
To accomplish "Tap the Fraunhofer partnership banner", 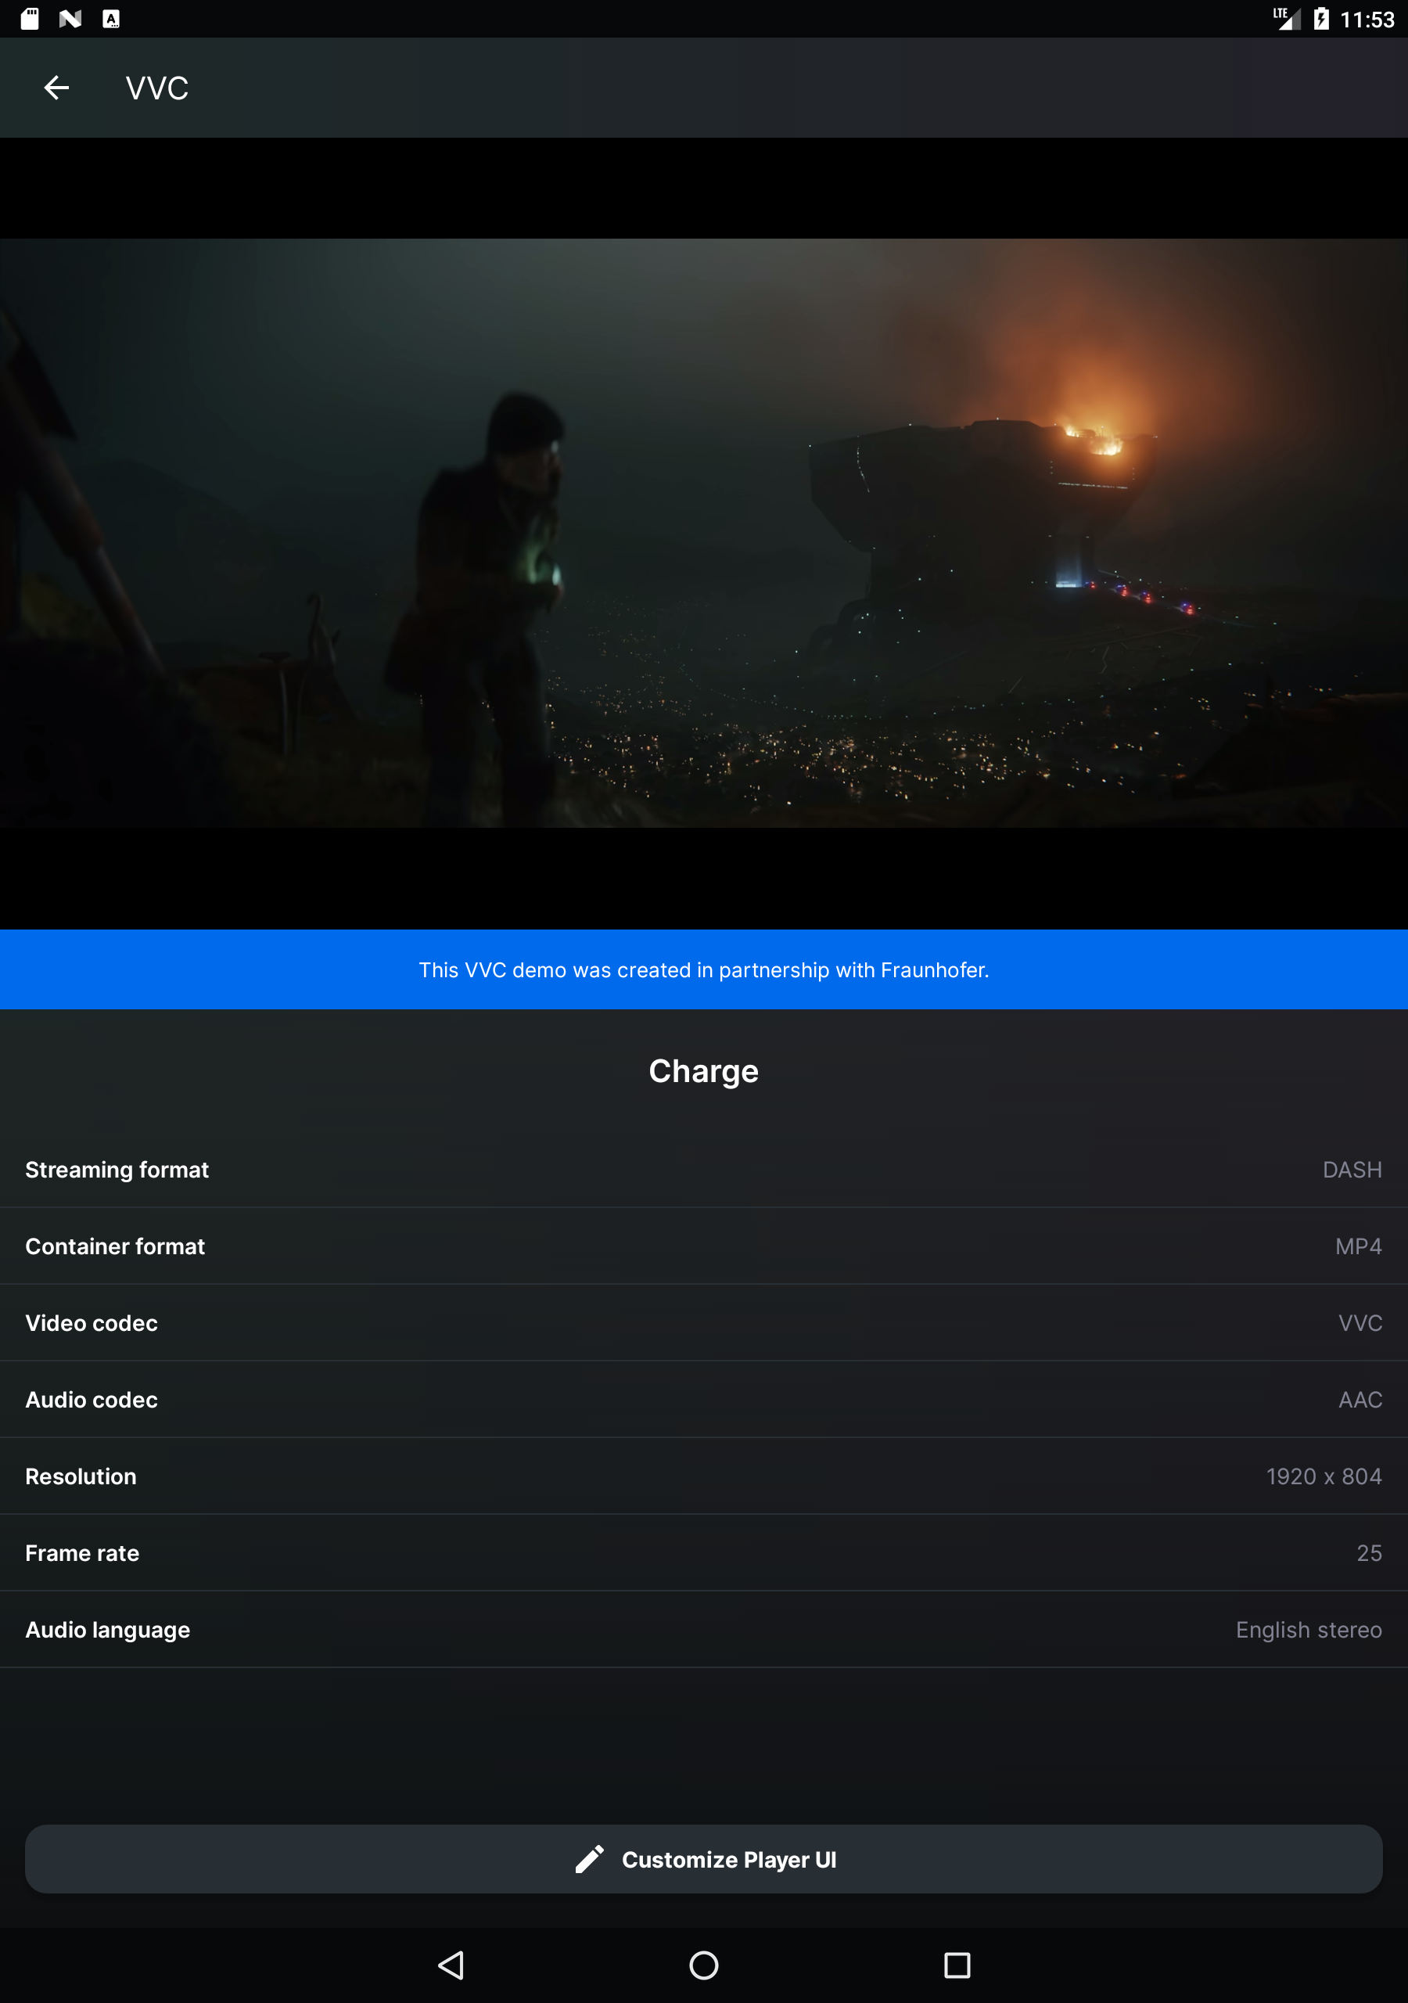I will pos(704,969).
